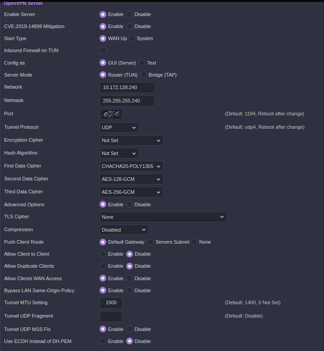The height and width of the screenshot is (351, 324).
Task: Click the obscured Port field
Action: click(111, 114)
